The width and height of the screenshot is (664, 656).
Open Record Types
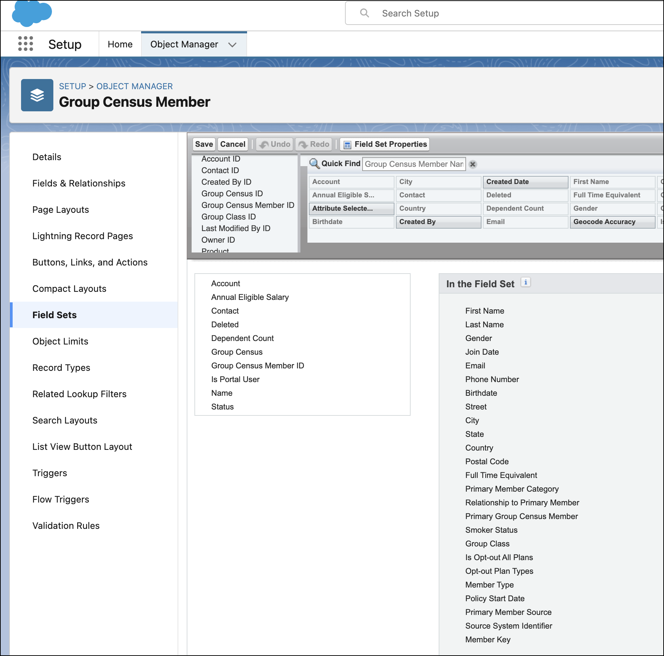point(61,368)
